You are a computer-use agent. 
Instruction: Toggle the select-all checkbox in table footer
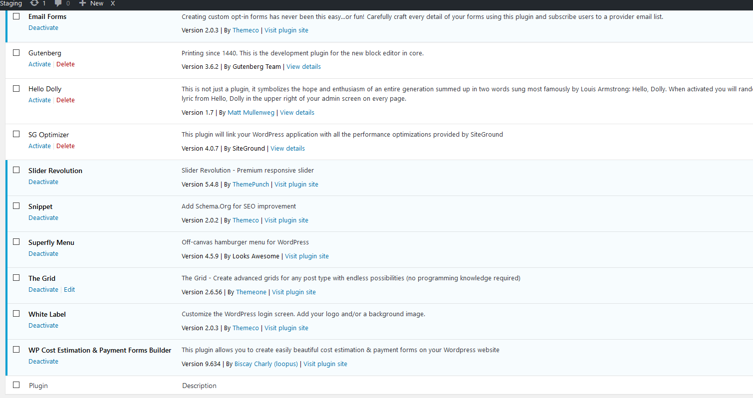point(16,385)
